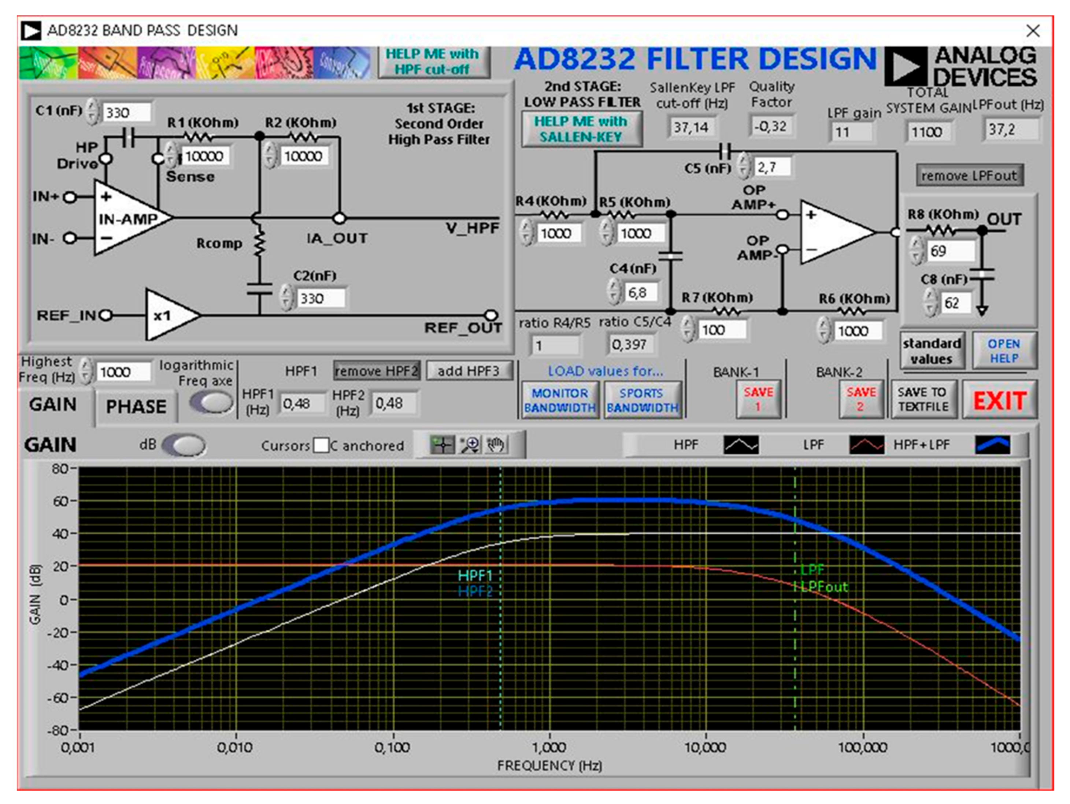Click the C1 (nF) stepper arrows

coord(92,112)
